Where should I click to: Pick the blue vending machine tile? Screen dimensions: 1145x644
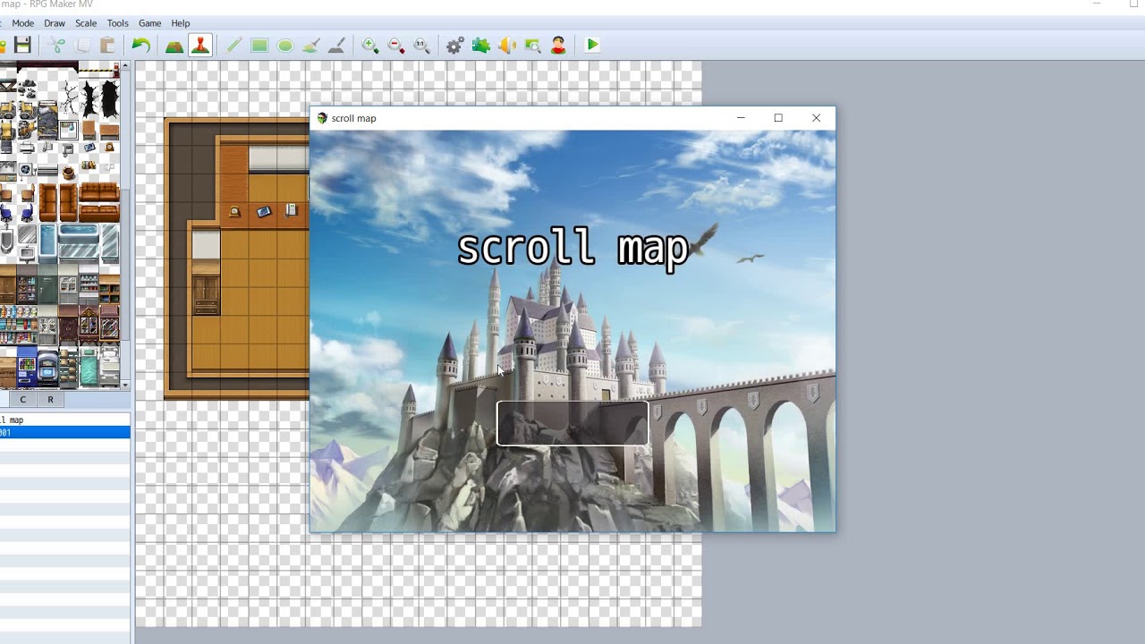pyautogui.click(x=27, y=366)
